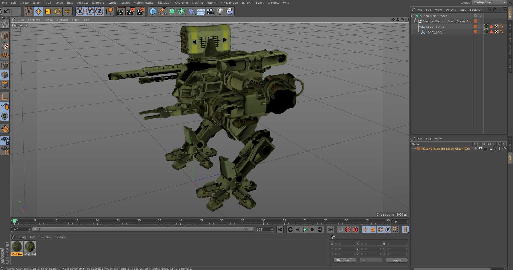Select the first Mat_Rol material thumbnail
This screenshot has width=513, height=270.
17,247
